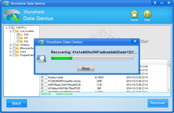Click the Windows folder icon in tree

(17, 45)
